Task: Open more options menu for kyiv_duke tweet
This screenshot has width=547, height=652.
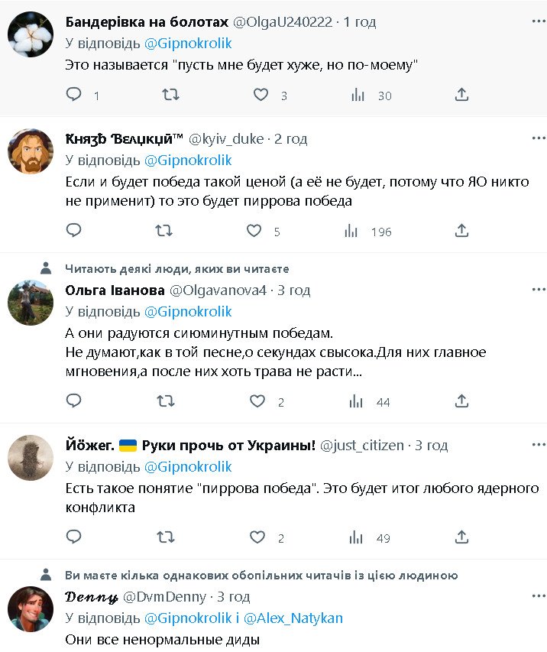Action: (x=538, y=138)
